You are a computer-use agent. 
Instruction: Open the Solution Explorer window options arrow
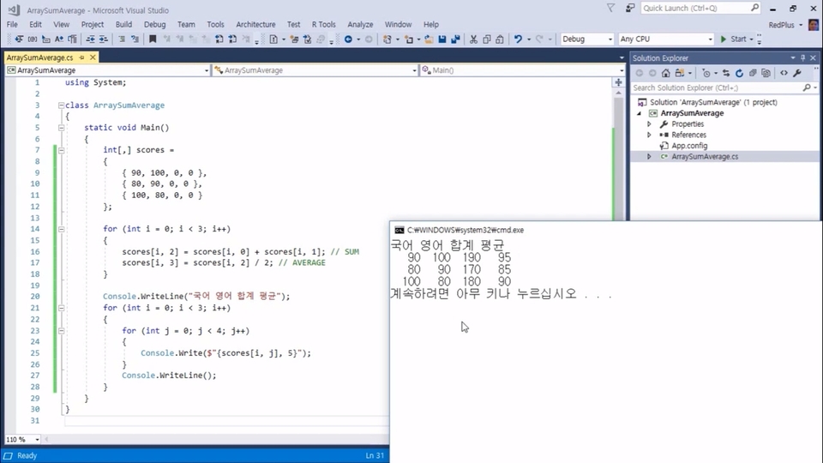pos(792,58)
